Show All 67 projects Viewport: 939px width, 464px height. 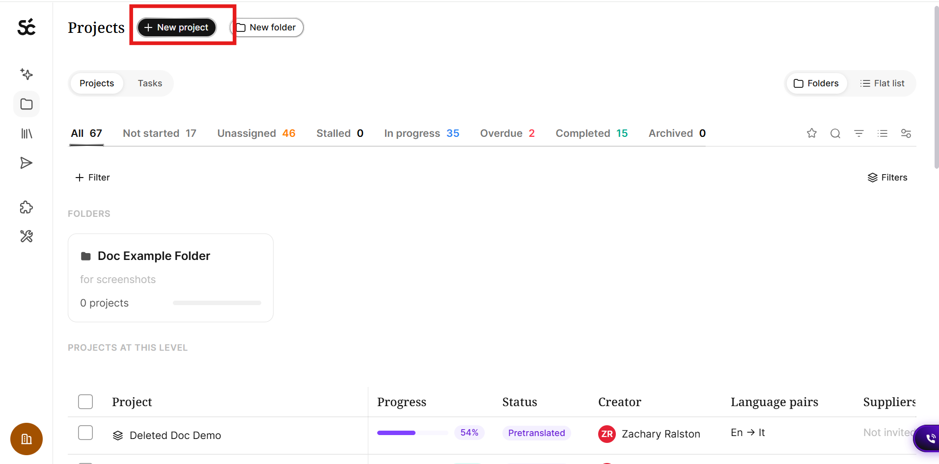pyautogui.click(x=86, y=133)
